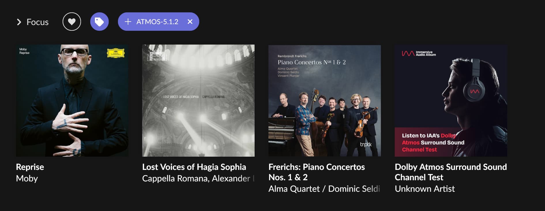Click the Reprise album title
545x211 pixels.
pyautogui.click(x=30, y=167)
